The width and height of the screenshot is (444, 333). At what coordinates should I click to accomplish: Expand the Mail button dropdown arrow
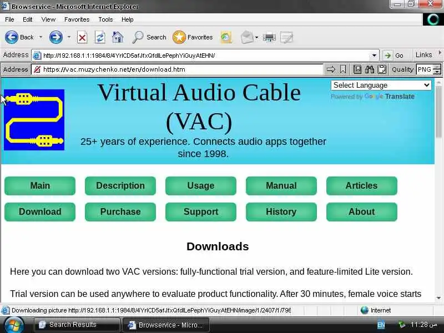256,37
